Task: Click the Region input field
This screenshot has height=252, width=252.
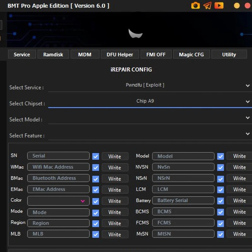Action: [x=58, y=223]
